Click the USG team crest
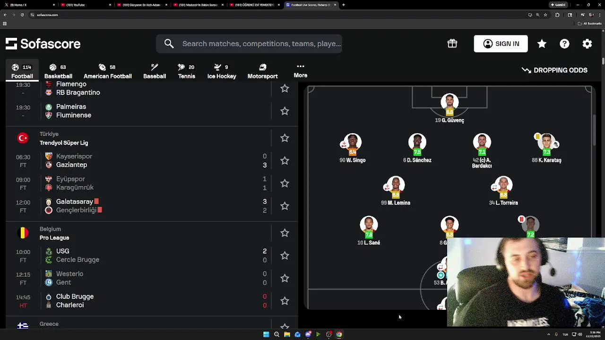Viewport: 605px width, 340px height. click(x=49, y=251)
